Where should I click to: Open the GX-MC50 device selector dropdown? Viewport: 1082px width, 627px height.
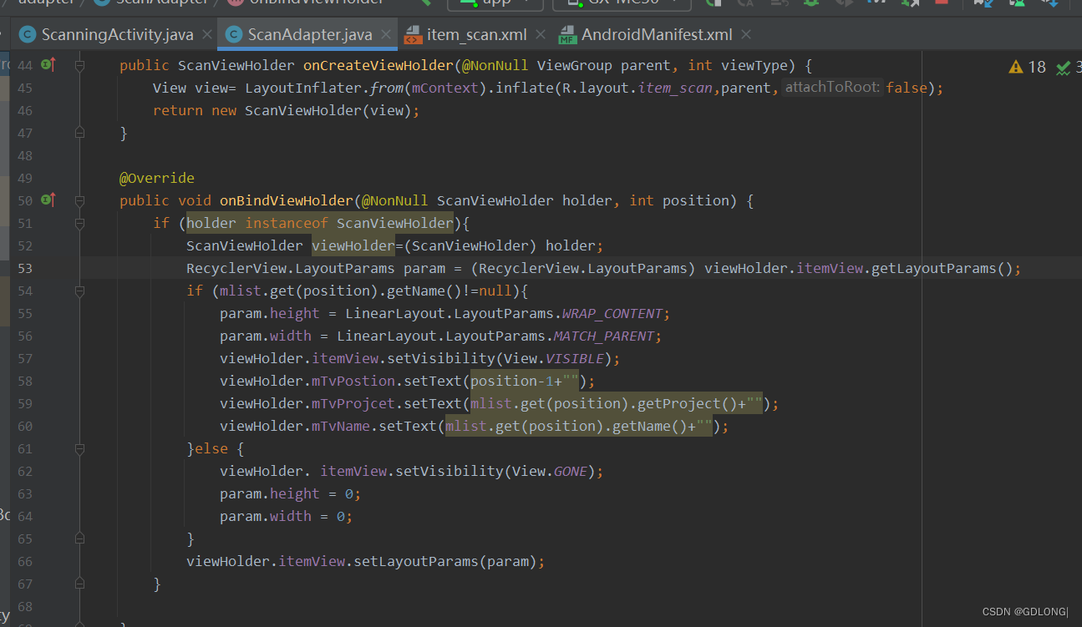point(622,4)
